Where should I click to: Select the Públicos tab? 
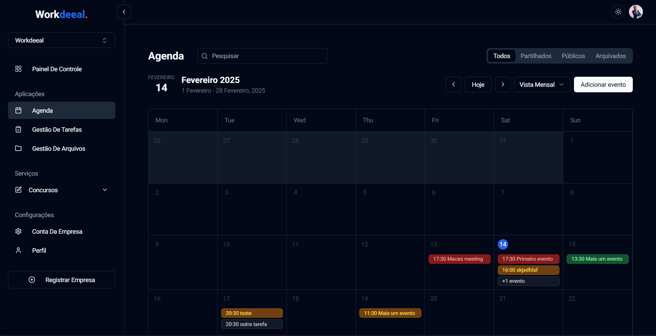tap(573, 56)
